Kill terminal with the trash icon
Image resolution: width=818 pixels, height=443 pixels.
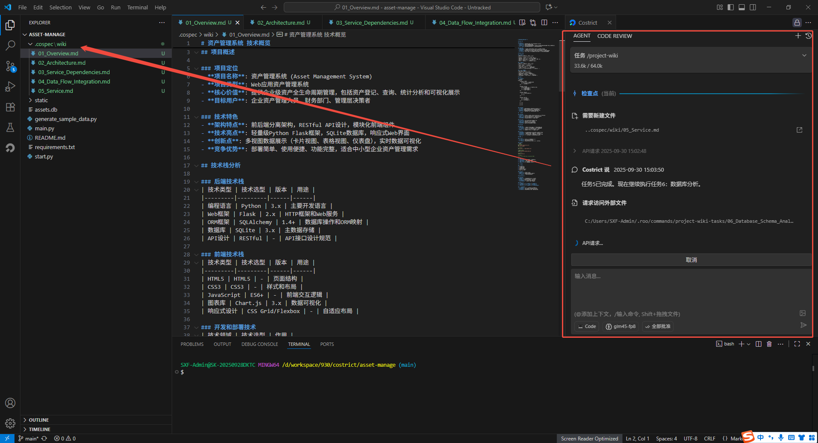[x=769, y=344]
